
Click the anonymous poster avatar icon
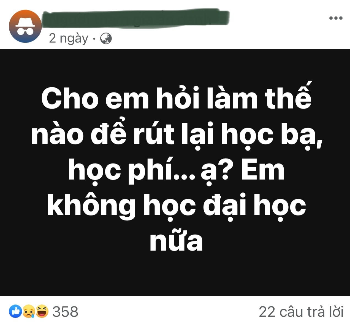25,26
